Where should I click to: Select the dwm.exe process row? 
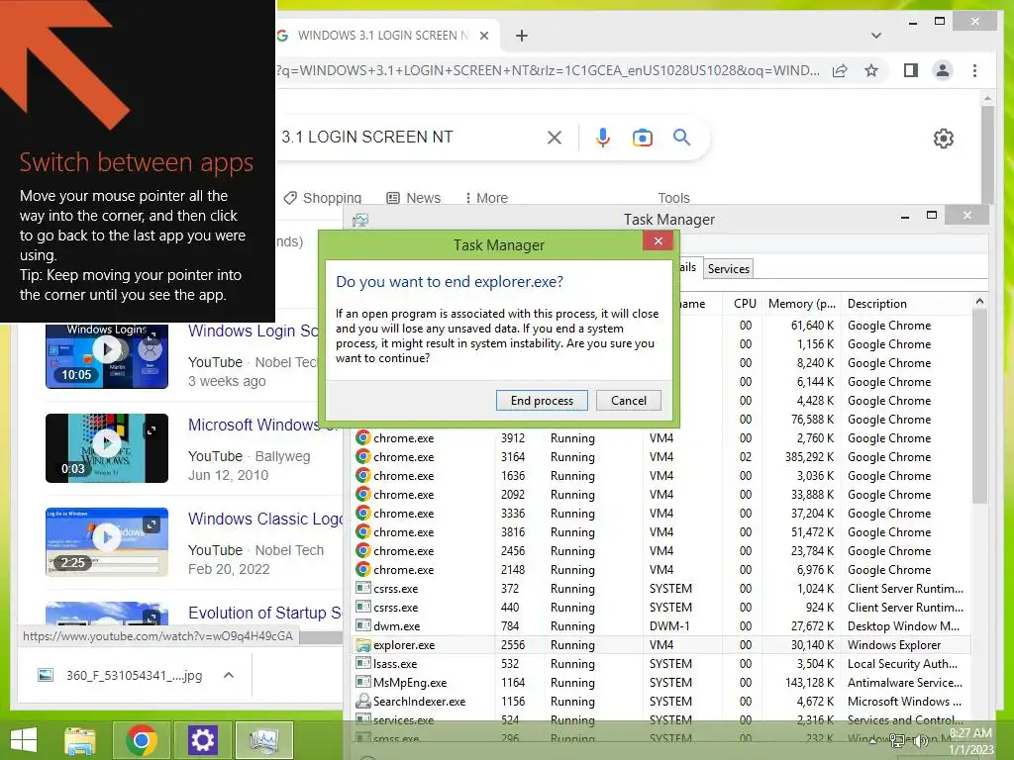point(661,626)
